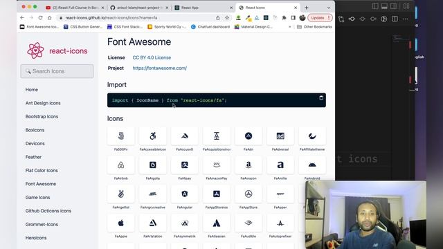Copy the import code snippet
This screenshot has height=249, width=443.
pos(321,98)
